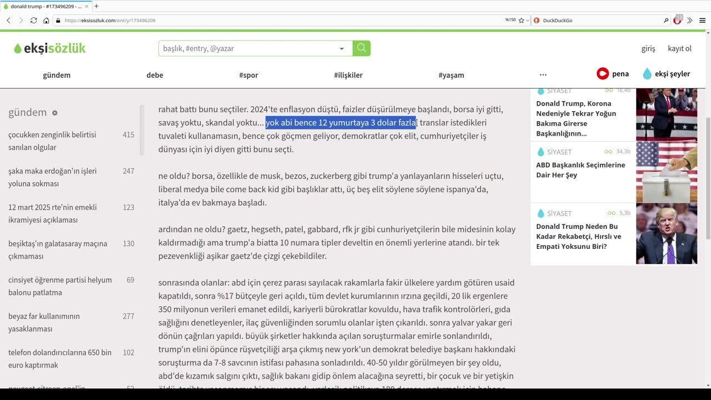Viewport: 711px width, 400px height.
Task: Open topic beyaz far kullanımının yasaklanması
Action: (x=44, y=322)
